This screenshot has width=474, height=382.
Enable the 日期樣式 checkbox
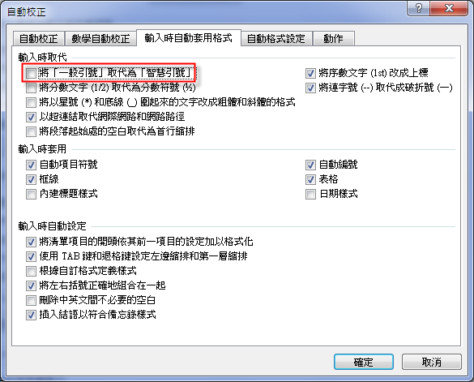click(x=310, y=194)
